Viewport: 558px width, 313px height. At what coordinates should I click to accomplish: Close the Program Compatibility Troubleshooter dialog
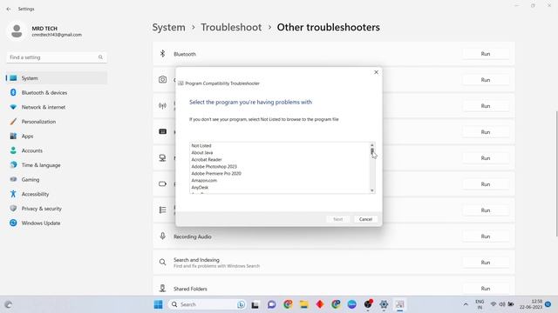[x=376, y=72]
